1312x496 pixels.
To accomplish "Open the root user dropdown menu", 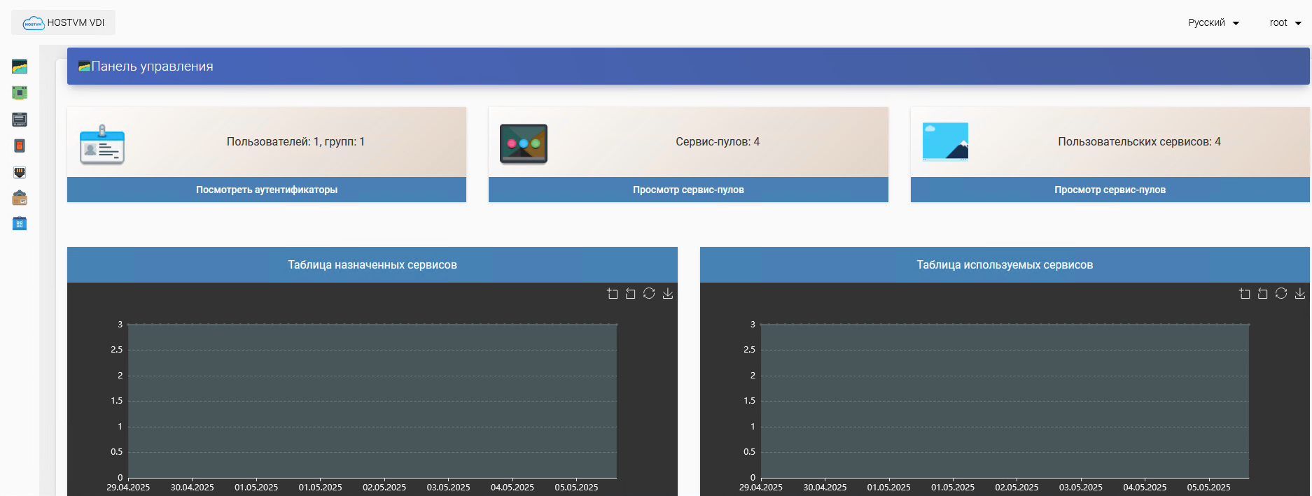I will [1285, 22].
